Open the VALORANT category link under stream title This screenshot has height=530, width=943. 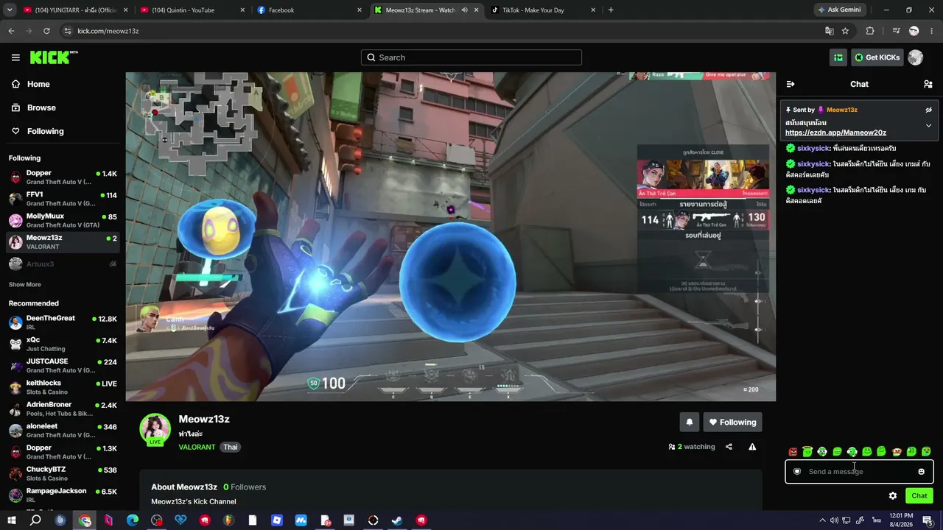click(197, 447)
